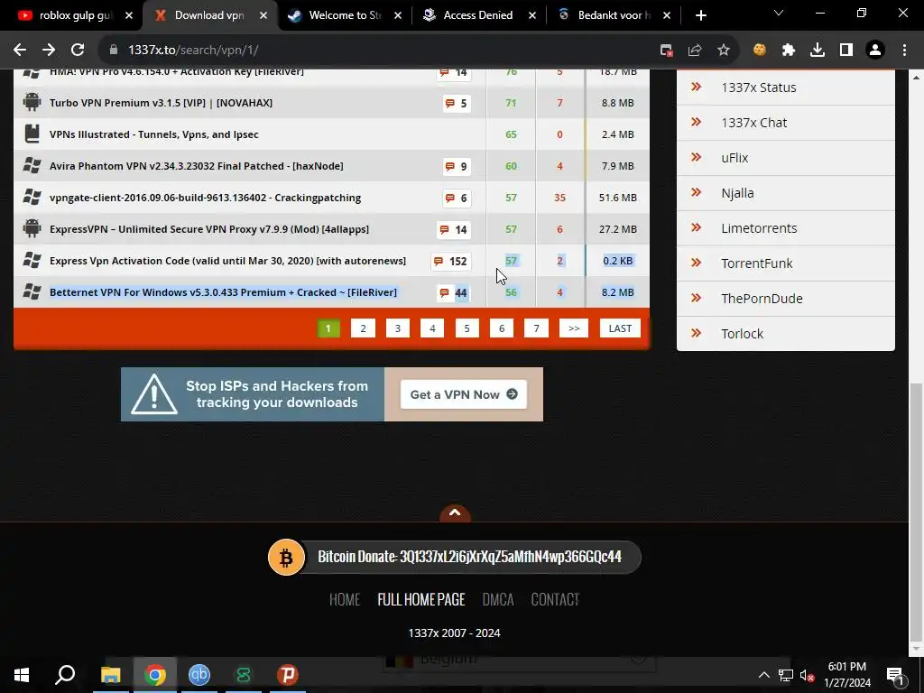Open File Explorer from taskbar

tap(110, 675)
